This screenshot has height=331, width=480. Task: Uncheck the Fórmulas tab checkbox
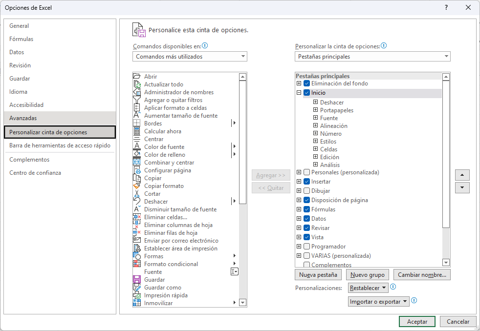pyautogui.click(x=307, y=209)
